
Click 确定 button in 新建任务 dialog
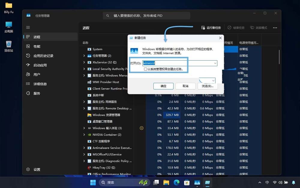tap(163, 86)
